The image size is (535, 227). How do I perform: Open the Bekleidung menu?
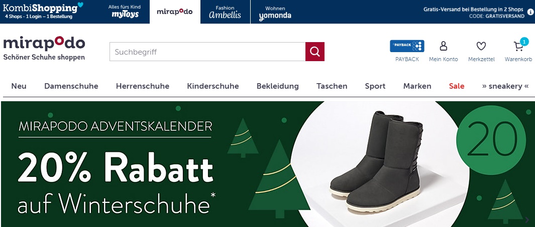coord(278,86)
